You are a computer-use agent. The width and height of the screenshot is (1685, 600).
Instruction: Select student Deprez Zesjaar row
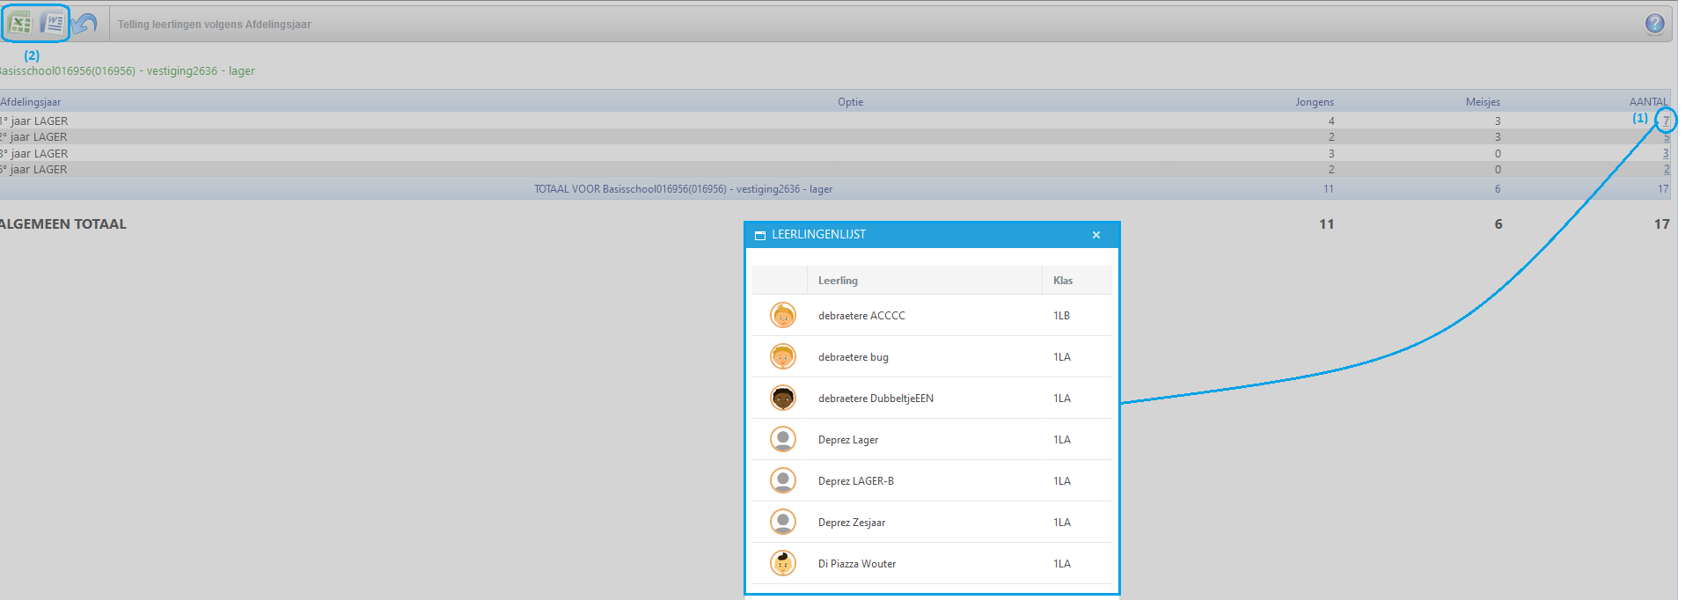pyautogui.click(x=851, y=523)
